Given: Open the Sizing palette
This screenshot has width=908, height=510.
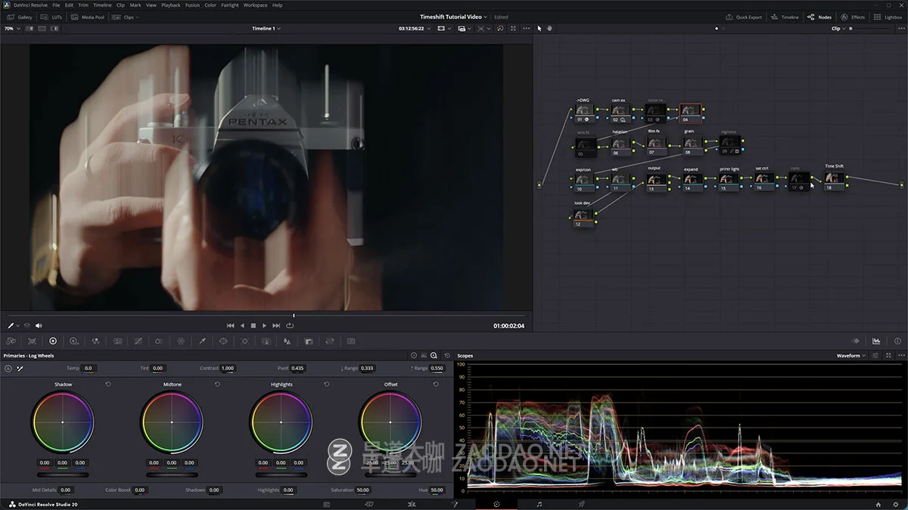Looking at the screenshot, I should [330, 341].
